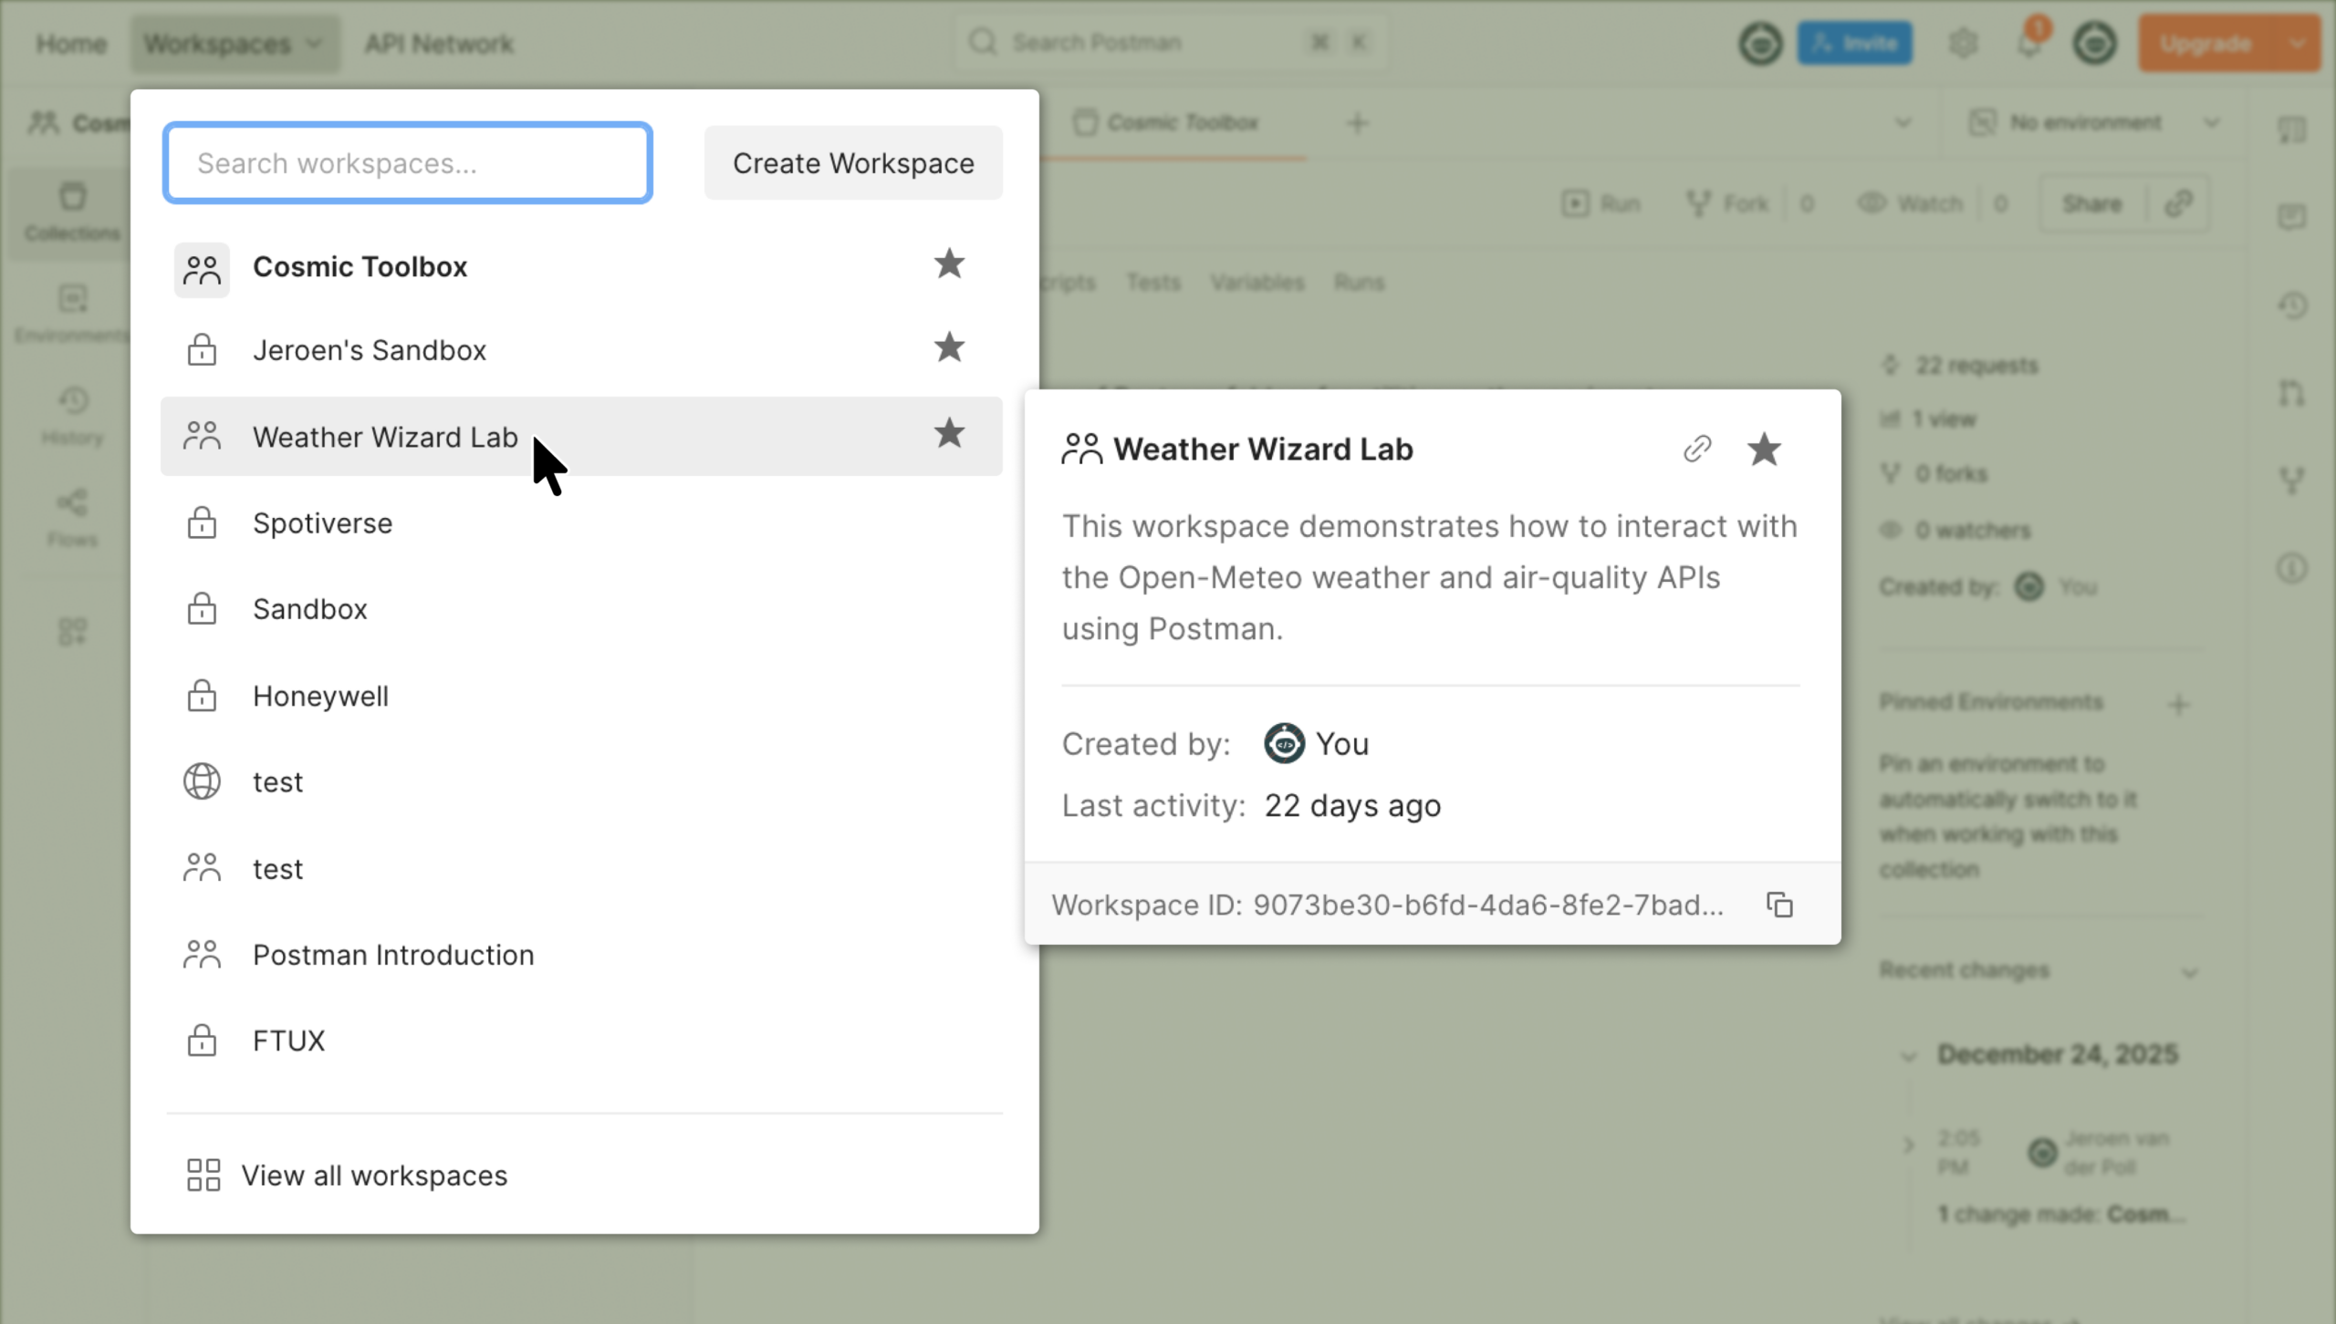Viewport: 2336px width, 1324px height.
Task: Switch to the API Network tab
Action: click(439, 44)
